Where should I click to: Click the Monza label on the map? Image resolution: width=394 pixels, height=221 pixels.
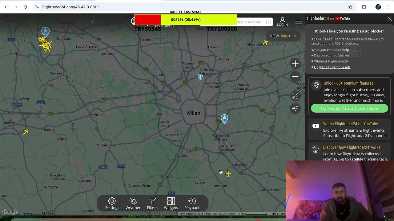coord(224,59)
